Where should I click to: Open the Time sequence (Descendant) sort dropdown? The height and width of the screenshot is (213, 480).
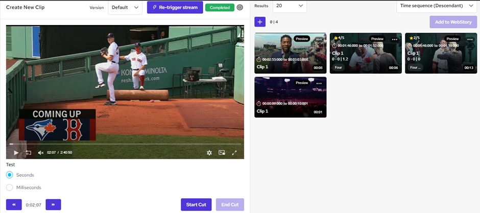tap(437, 6)
